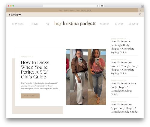Click the Petite Girl's Guide excerpt text
150x127 pixels.
(40, 86)
